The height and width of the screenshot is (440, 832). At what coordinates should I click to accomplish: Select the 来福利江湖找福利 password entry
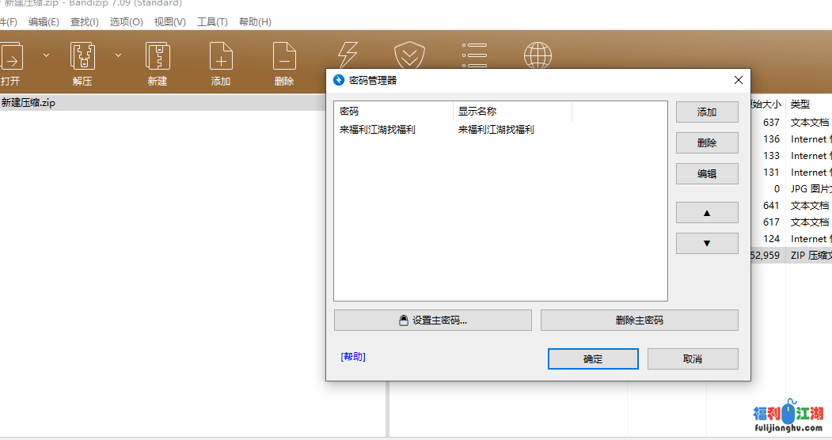point(378,130)
